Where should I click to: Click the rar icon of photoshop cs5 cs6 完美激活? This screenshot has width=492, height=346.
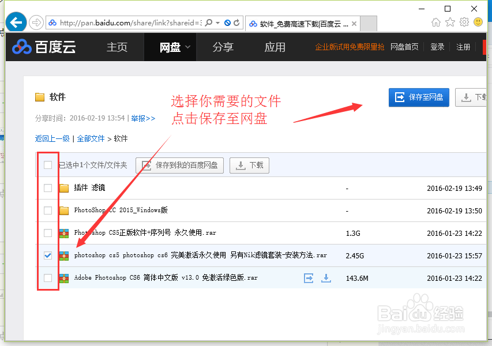[64, 255]
